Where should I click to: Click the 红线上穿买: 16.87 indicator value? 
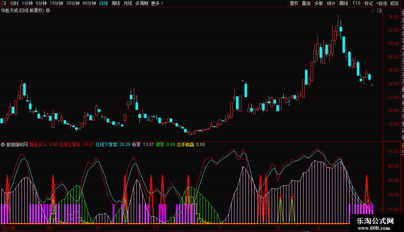pyautogui.click(x=77, y=145)
